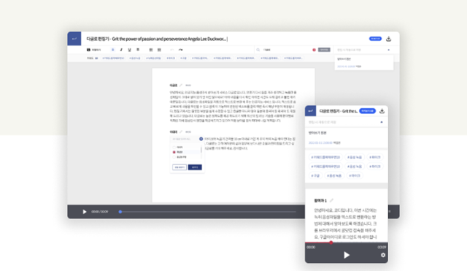Select third-row first short tag in mobile panel
The height and width of the screenshot is (271, 467).
[315, 175]
